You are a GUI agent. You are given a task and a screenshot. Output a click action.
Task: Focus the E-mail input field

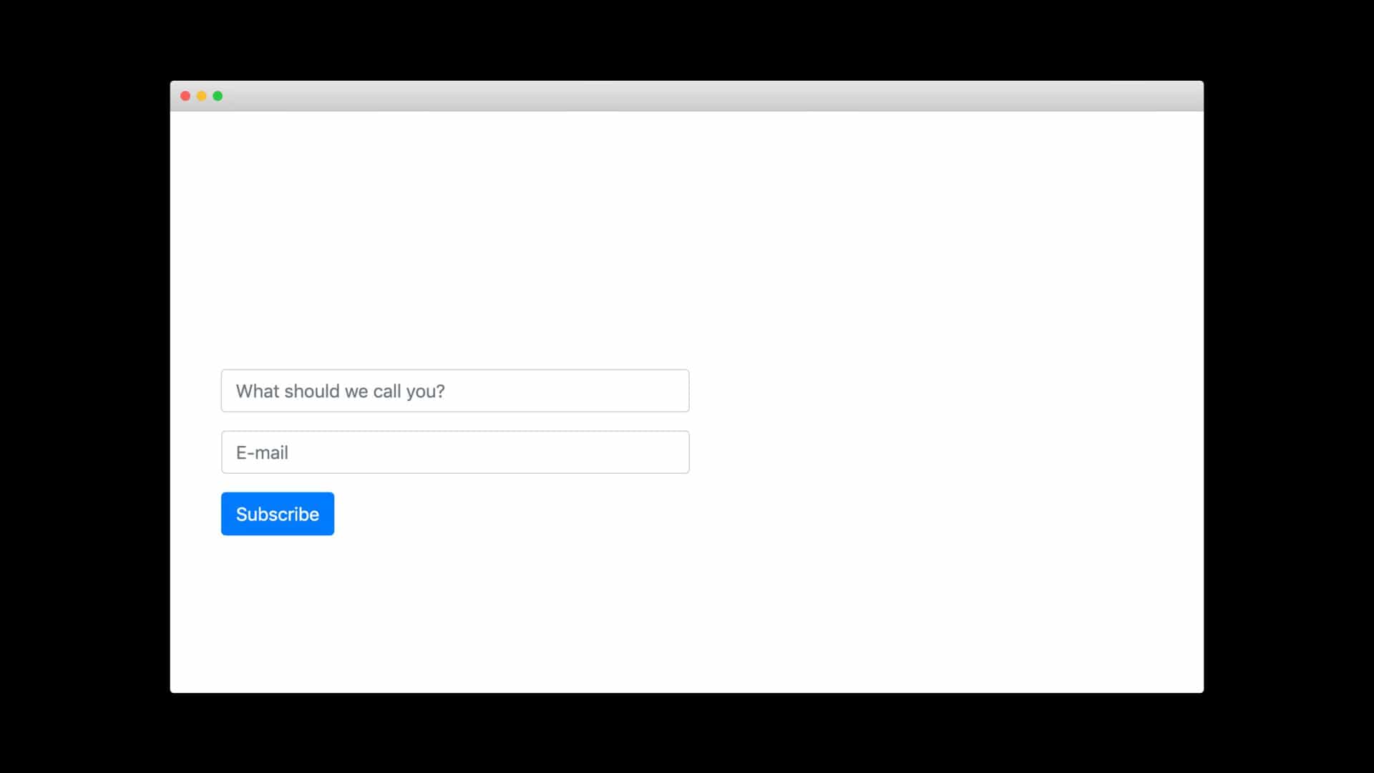pos(455,452)
